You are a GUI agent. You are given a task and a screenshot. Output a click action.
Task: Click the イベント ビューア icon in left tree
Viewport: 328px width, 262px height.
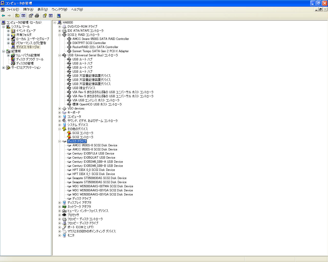(13, 31)
